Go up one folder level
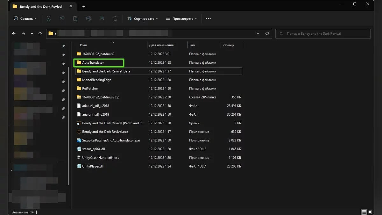 click(x=40, y=33)
